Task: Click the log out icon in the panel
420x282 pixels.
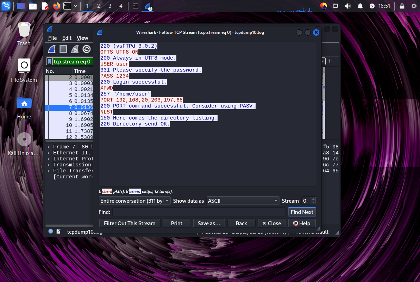Action: click(x=414, y=6)
